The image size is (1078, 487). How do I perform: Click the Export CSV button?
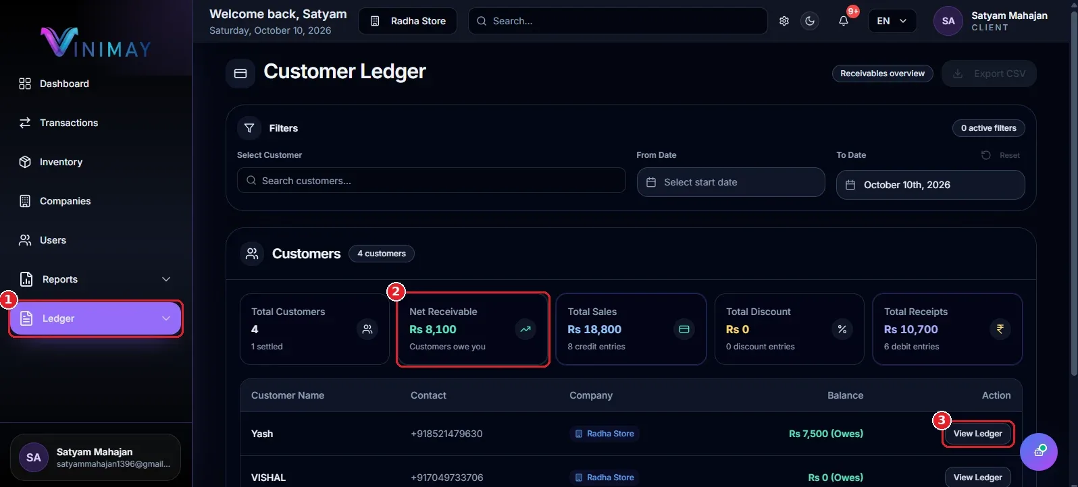pos(989,74)
